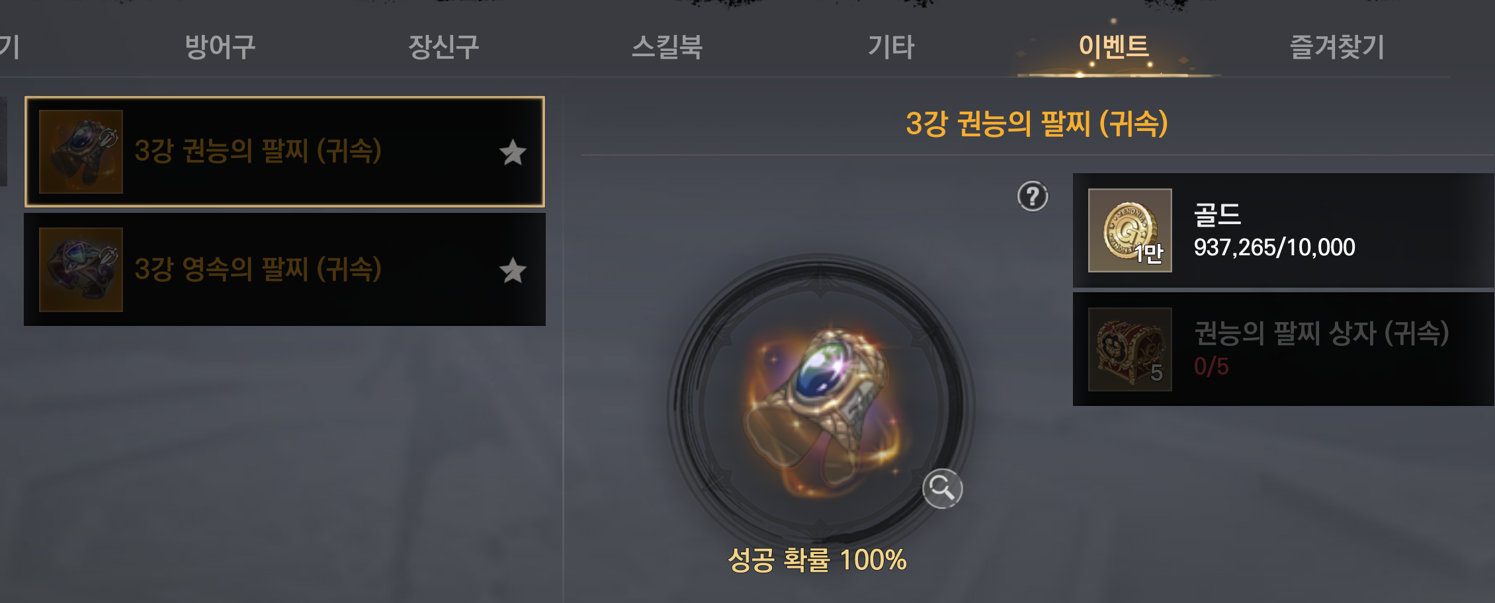Go to the 즐겨찾기 favorites tab
Screen dimensions: 1495x603
click(x=1337, y=47)
